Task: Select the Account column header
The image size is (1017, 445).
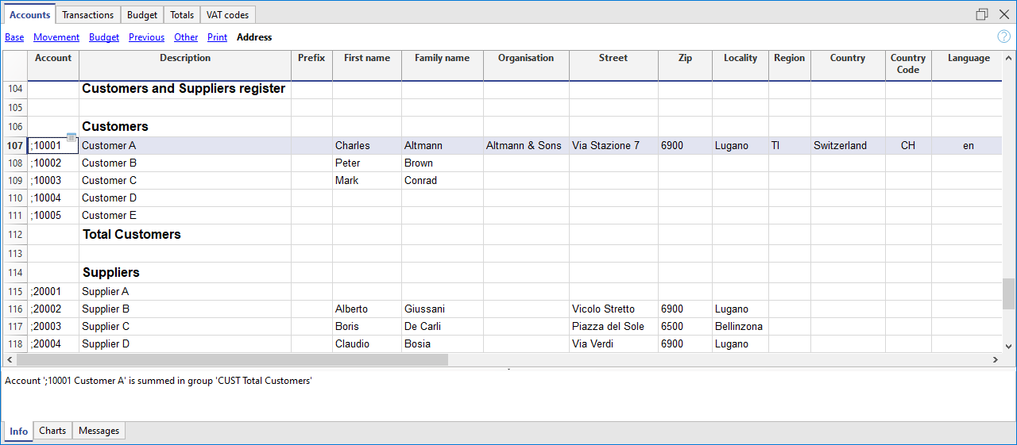Action: tap(53, 65)
